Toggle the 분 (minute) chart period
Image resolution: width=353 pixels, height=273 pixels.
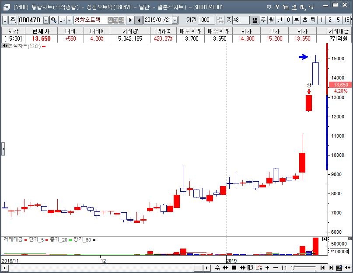pyautogui.click(x=297, y=20)
